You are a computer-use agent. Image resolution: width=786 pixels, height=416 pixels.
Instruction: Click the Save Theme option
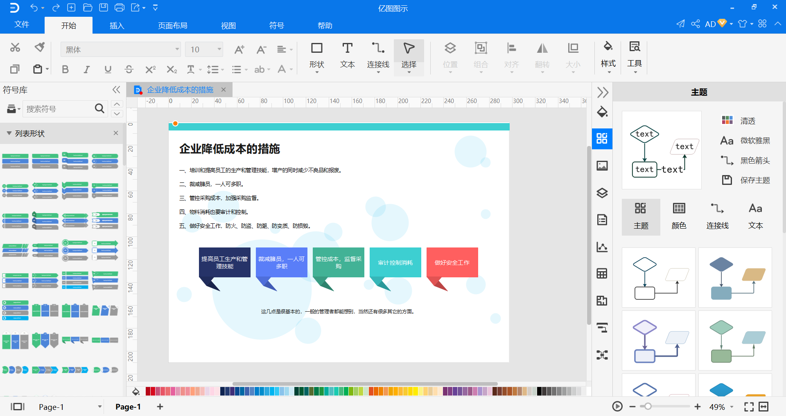pyautogui.click(x=745, y=180)
